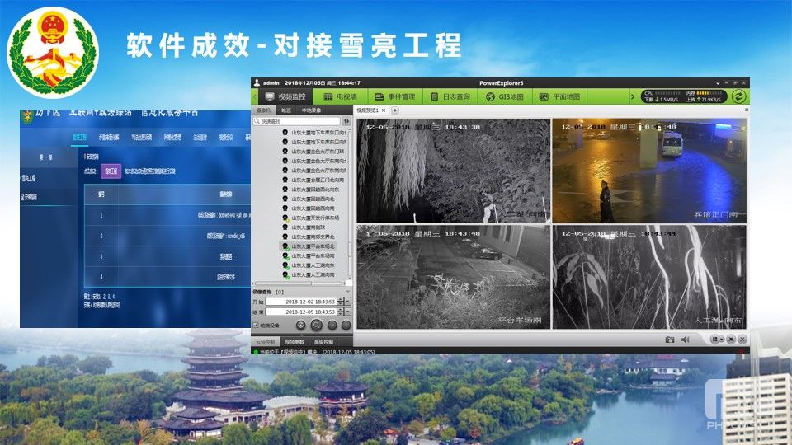Click the clipboard icon beside 日志查询
This screenshot has width=792, height=445.
pyautogui.click(x=434, y=96)
